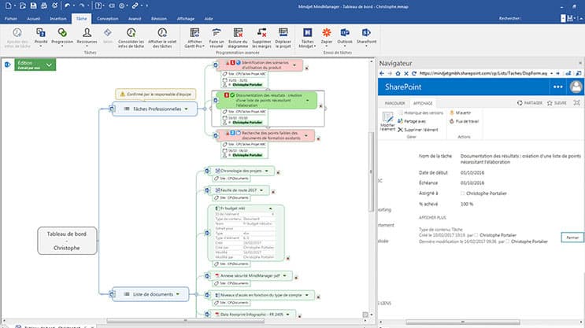Click Modifier l'élément in SharePoint
This screenshot has height=328, width=585.
pyautogui.click(x=387, y=121)
